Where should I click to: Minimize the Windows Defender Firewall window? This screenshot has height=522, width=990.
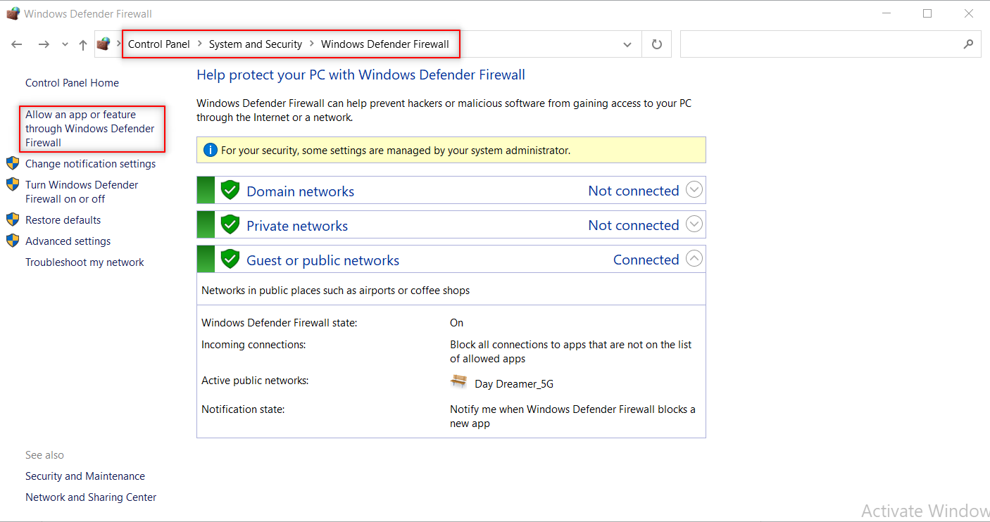coord(885,13)
